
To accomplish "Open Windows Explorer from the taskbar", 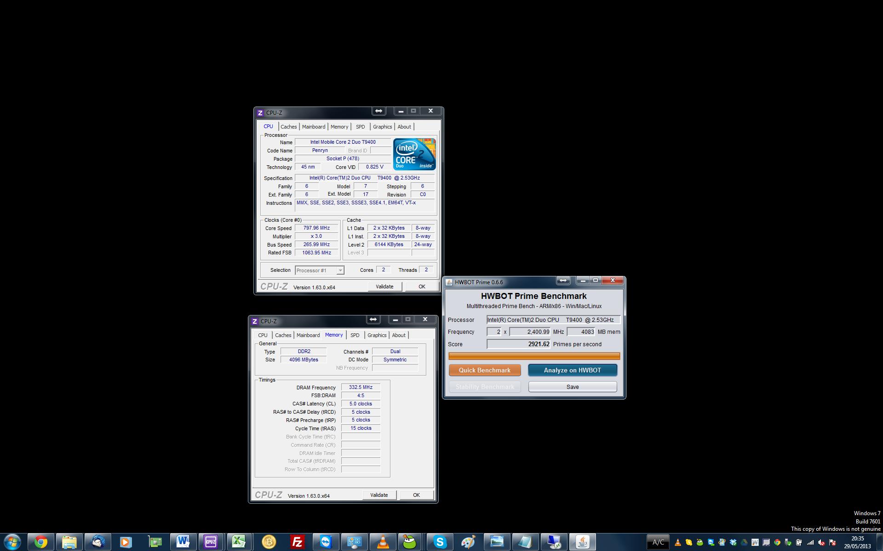I will (x=69, y=542).
